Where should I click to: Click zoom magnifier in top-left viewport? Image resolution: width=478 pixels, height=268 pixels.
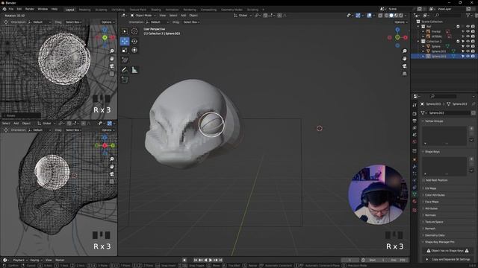coord(112,51)
